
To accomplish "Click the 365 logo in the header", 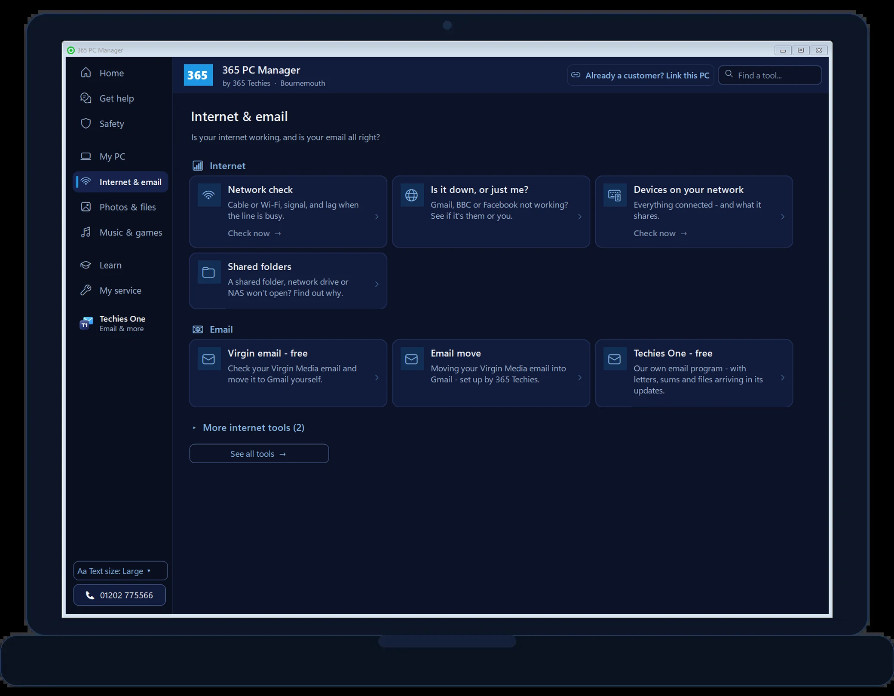I will click(198, 75).
